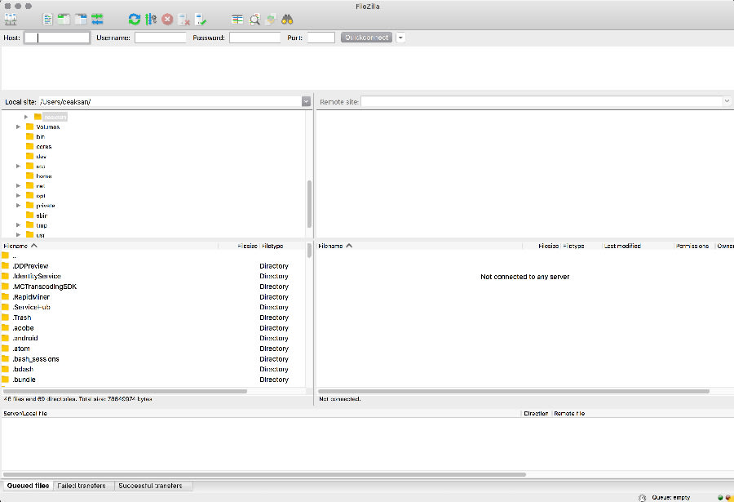Expand the tmp folder in tree
Viewport: 734px width, 502px height.
(x=18, y=225)
